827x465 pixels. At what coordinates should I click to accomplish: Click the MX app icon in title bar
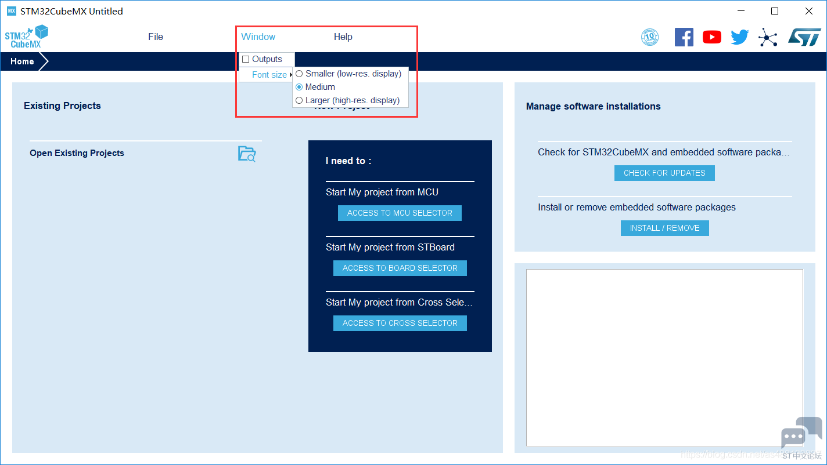coord(12,11)
